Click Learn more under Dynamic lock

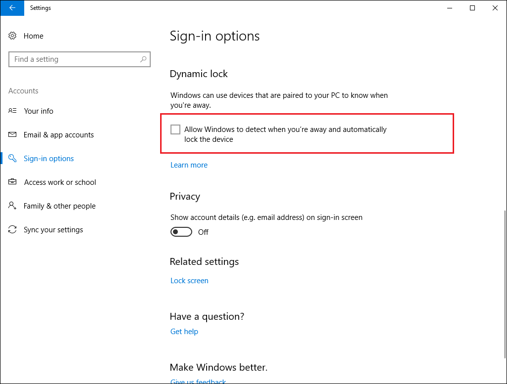tap(189, 165)
